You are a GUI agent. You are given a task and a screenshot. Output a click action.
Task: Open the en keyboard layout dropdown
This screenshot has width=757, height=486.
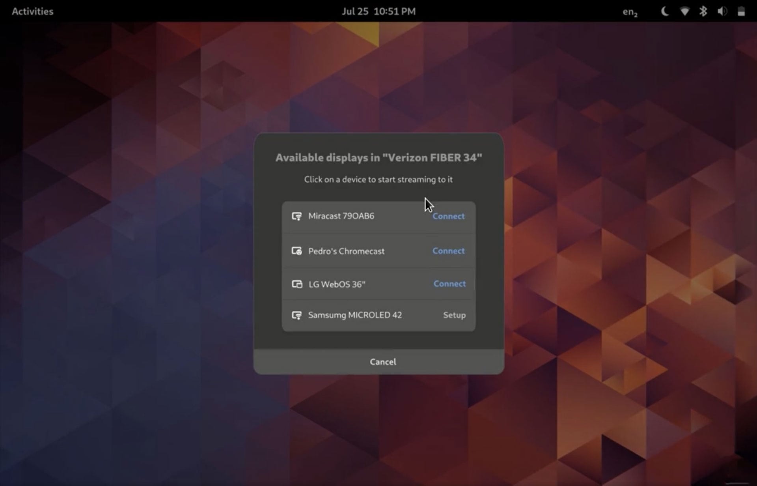[x=630, y=12]
